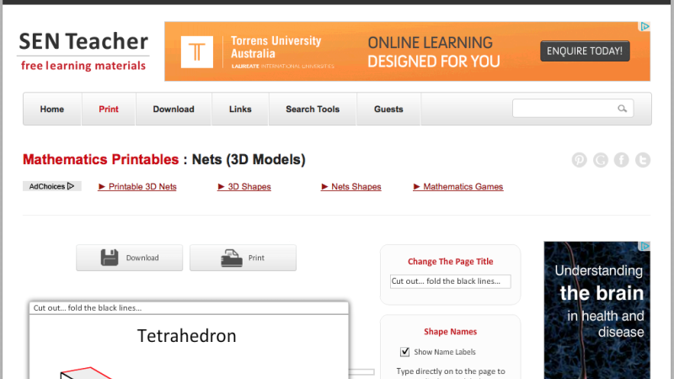Click the Understanding the brain advertisement
The width and height of the screenshot is (674, 379).
(x=597, y=310)
